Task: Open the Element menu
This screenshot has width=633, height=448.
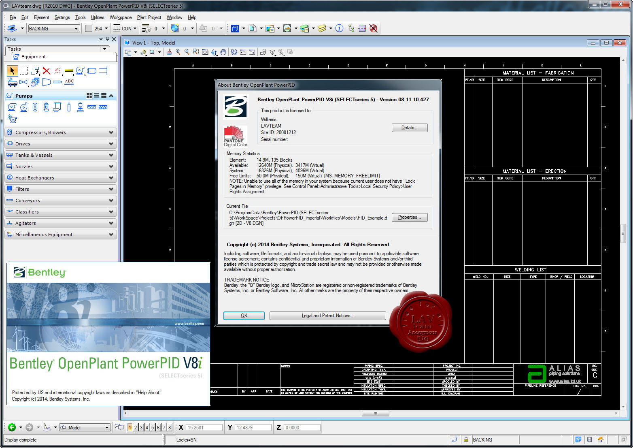Action: click(x=41, y=17)
